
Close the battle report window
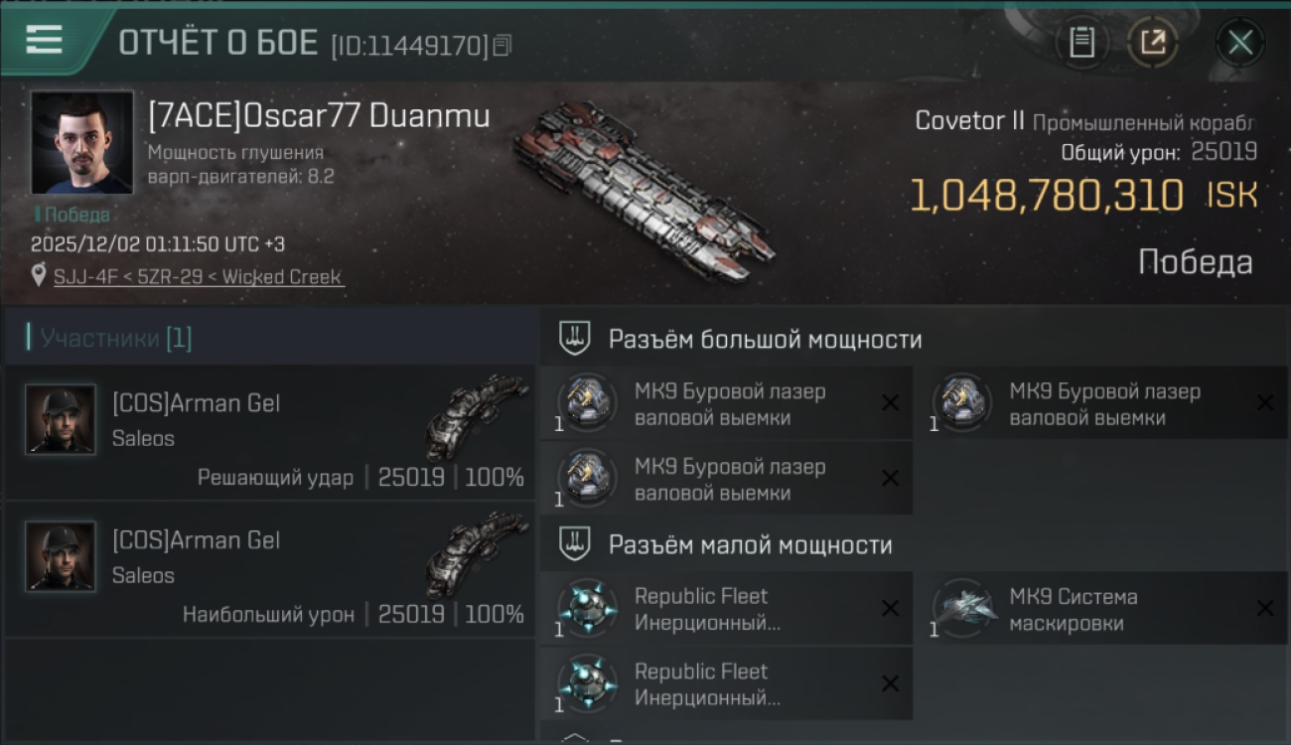[x=1239, y=42]
